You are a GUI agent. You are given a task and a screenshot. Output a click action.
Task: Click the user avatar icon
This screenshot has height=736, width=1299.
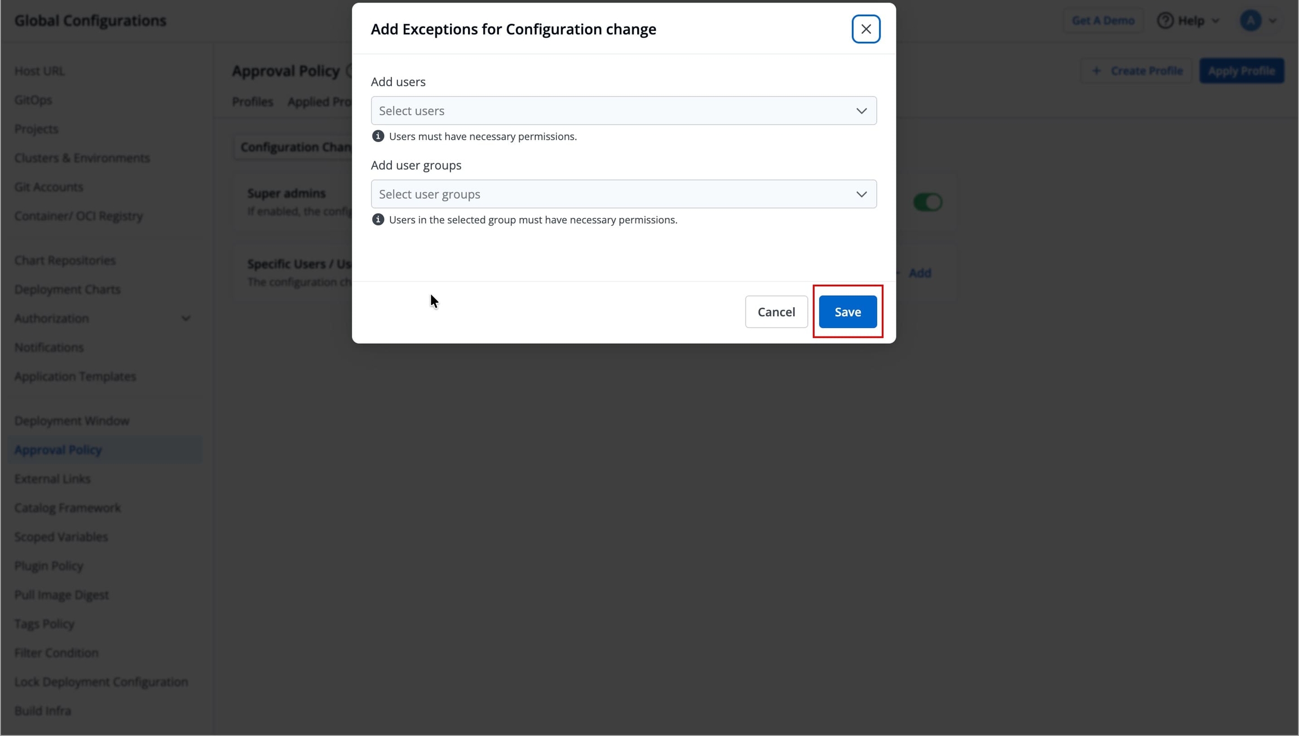tap(1250, 21)
